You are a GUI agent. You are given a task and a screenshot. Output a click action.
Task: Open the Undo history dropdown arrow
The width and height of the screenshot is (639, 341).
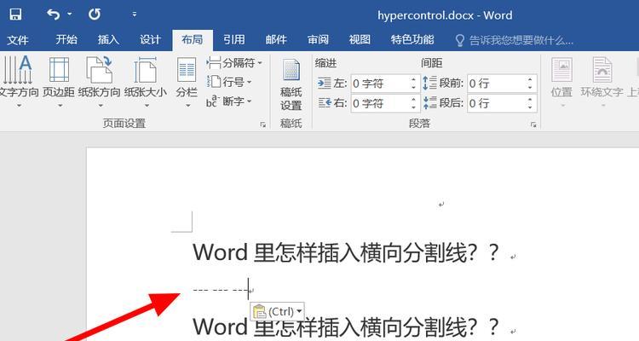pyautogui.click(x=70, y=14)
